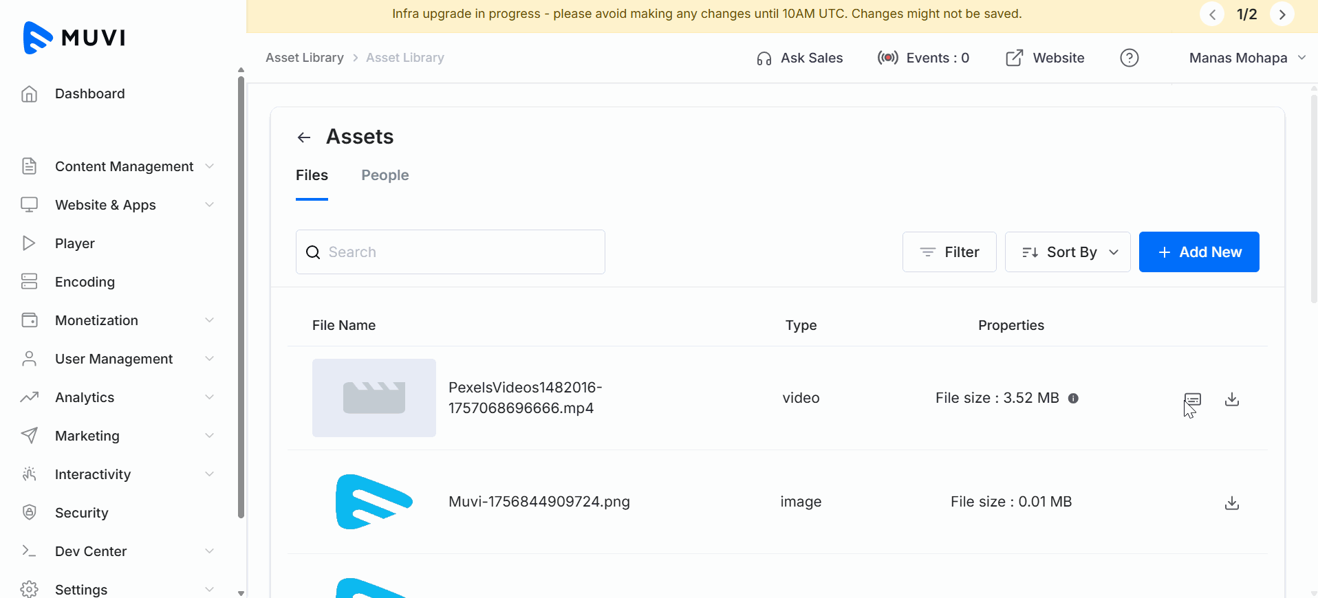Click the Website & Apps monitor icon
The height and width of the screenshot is (598, 1318).
coord(29,205)
